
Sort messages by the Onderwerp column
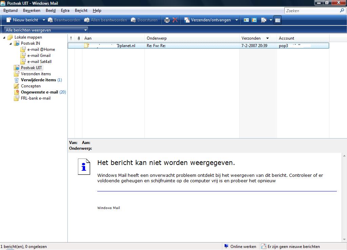(x=192, y=38)
